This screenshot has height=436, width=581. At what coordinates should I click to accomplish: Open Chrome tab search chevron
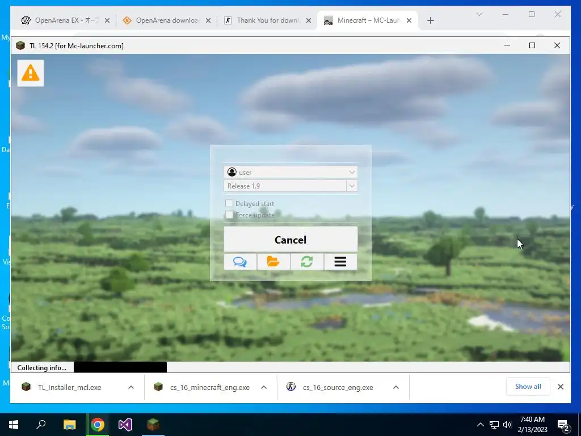[479, 14]
